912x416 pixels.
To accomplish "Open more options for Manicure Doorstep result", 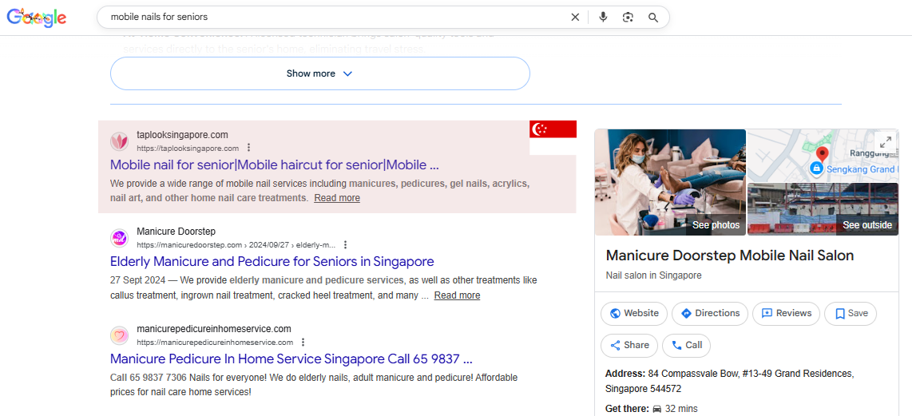I will 345,245.
